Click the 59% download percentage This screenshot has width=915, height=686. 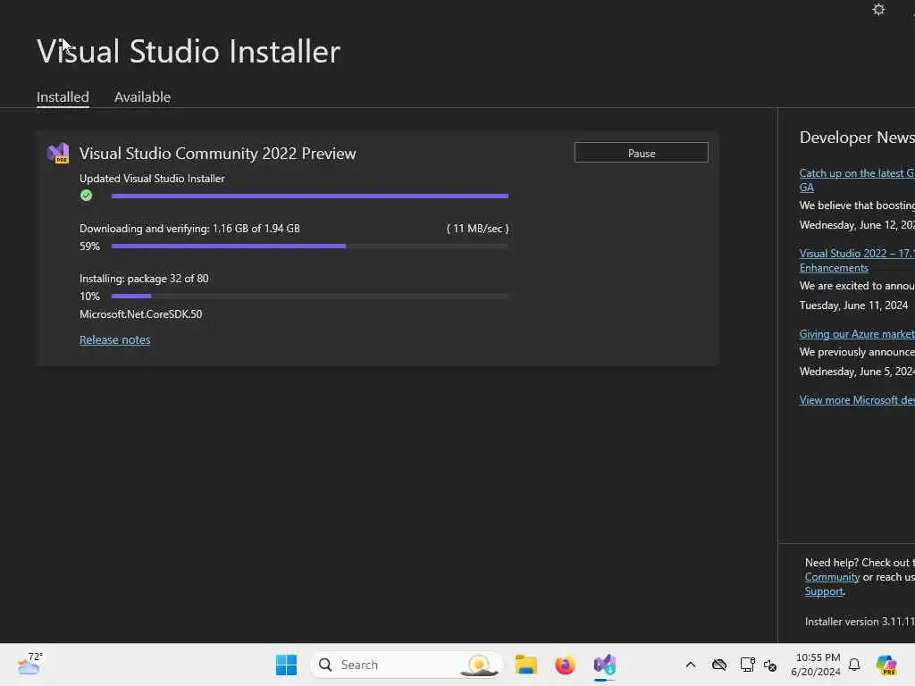(90, 247)
